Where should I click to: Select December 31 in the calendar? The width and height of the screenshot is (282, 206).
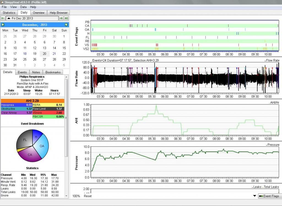[x=15, y=65]
